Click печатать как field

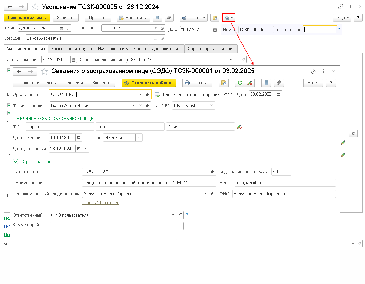[320, 30]
